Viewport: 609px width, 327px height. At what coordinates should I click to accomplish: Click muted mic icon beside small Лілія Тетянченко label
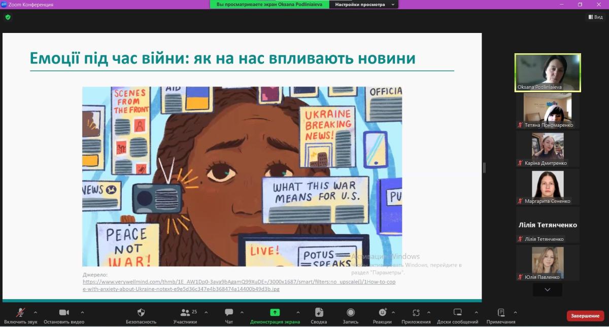(x=520, y=239)
